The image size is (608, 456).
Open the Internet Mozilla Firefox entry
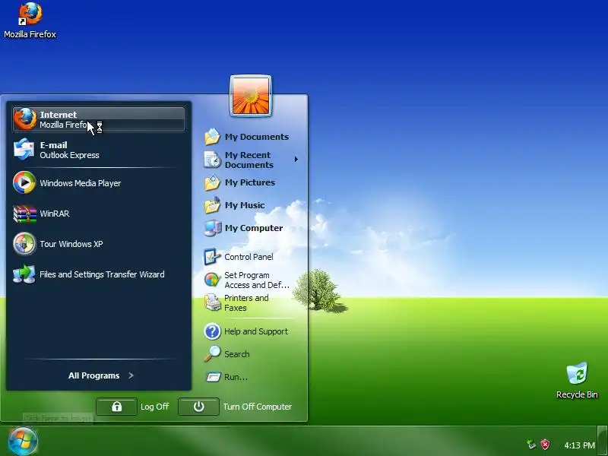click(x=99, y=119)
